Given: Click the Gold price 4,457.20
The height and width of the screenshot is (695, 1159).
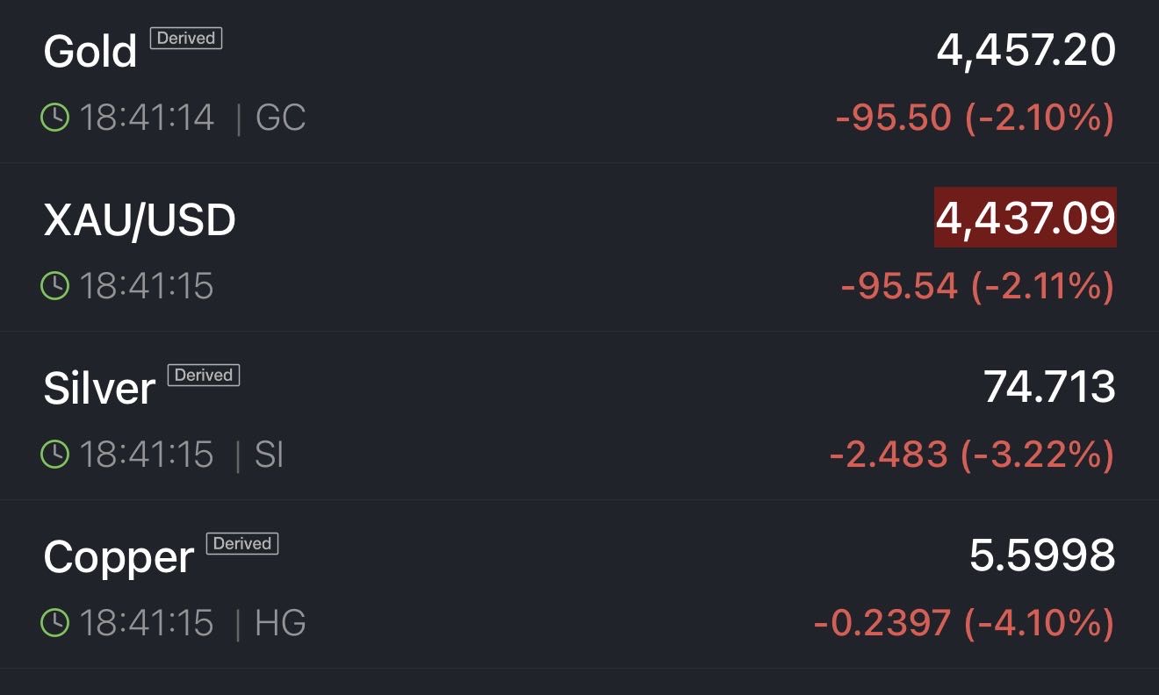Looking at the screenshot, I should point(1026,50).
